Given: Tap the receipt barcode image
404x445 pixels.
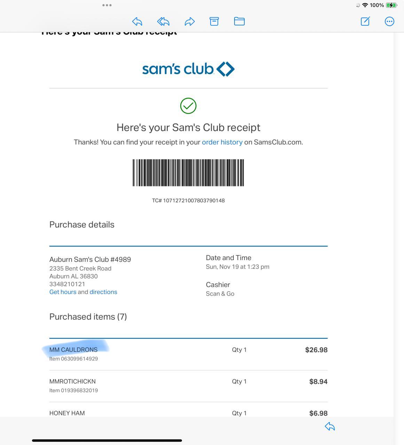Looking at the screenshot, I should click(x=188, y=173).
